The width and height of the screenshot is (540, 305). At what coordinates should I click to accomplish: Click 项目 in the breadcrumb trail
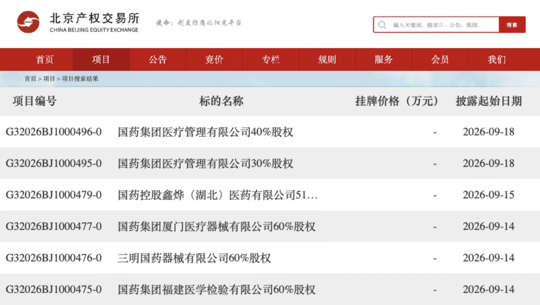(49, 79)
